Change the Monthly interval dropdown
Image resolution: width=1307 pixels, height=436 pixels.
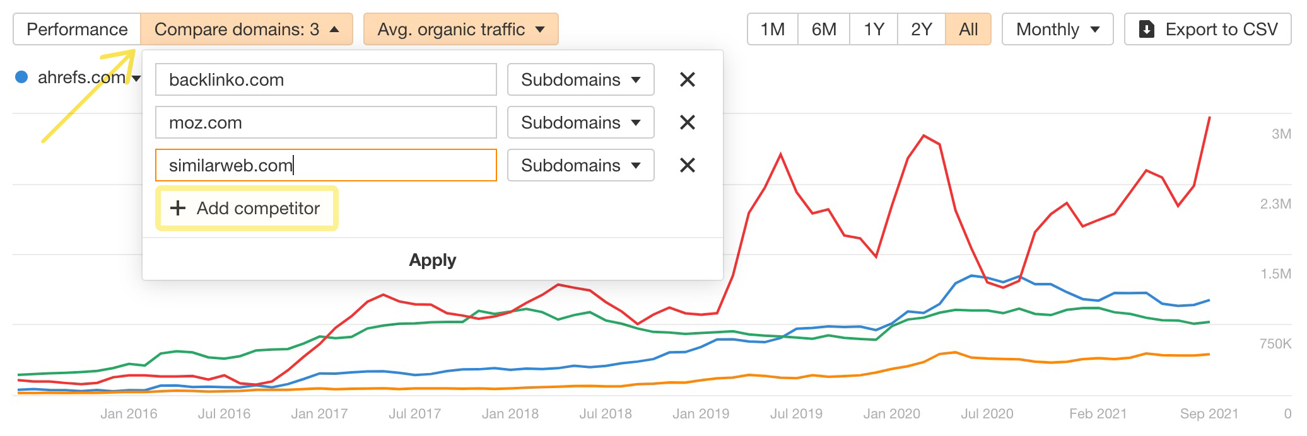(1058, 30)
